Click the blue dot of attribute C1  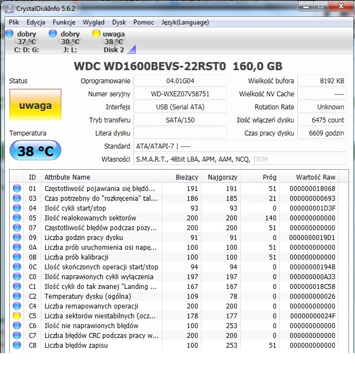(x=17, y=286)
